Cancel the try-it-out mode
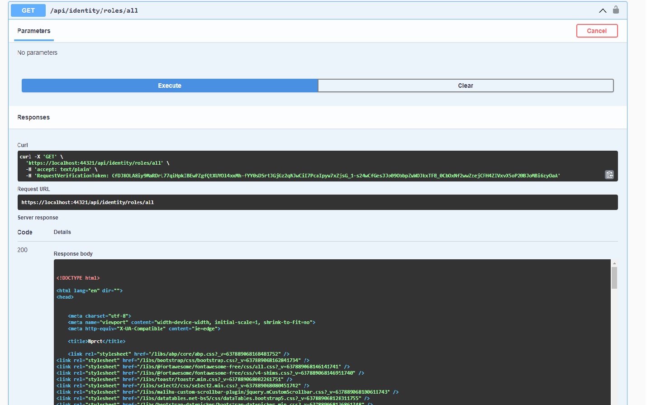 [597, 31]
